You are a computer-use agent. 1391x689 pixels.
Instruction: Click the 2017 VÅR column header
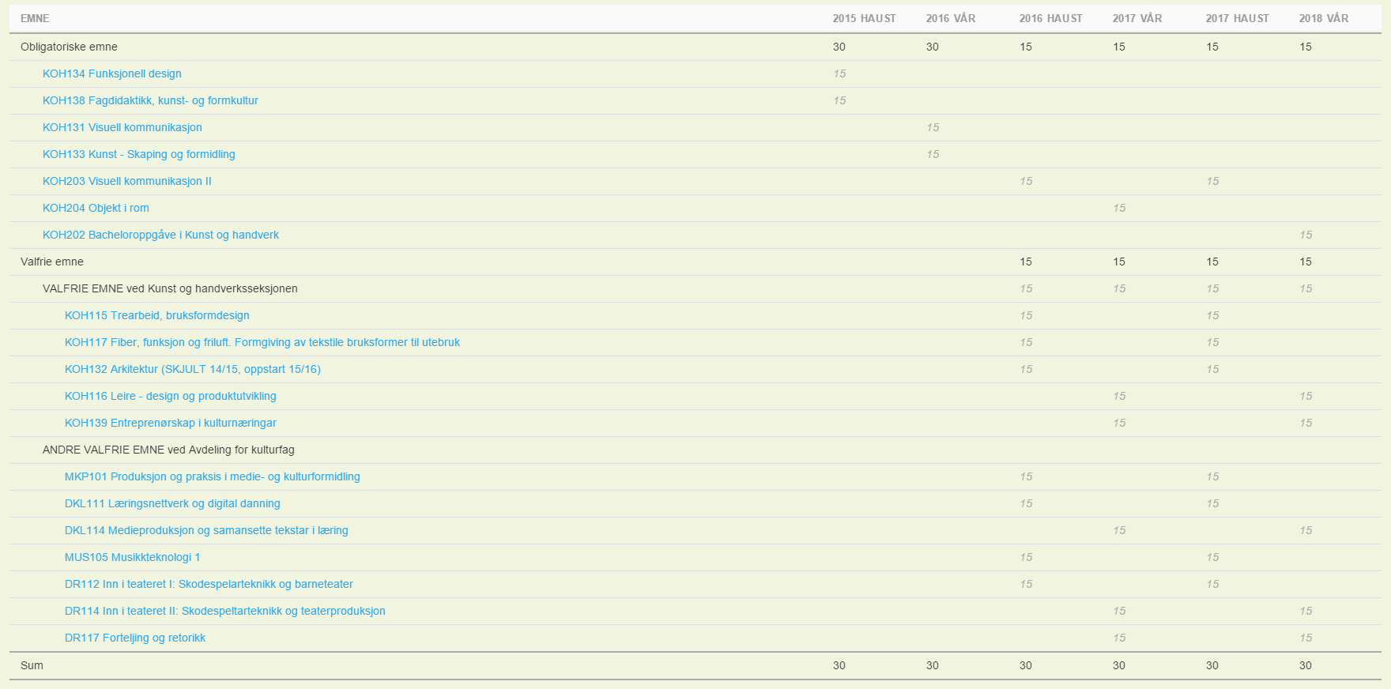pos(1137,18)
